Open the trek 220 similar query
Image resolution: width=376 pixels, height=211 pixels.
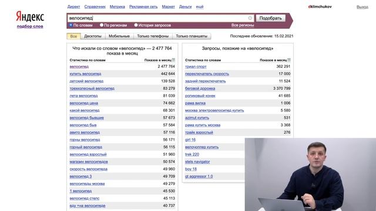(192, 154)
